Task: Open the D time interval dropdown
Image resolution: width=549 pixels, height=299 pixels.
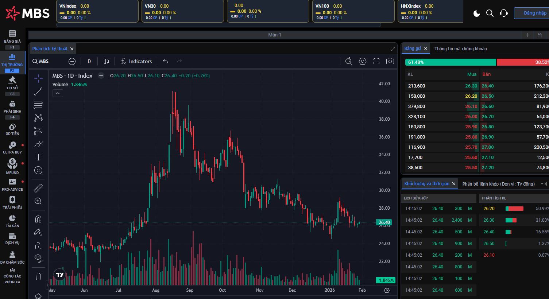Action: (x=89, y=61)
